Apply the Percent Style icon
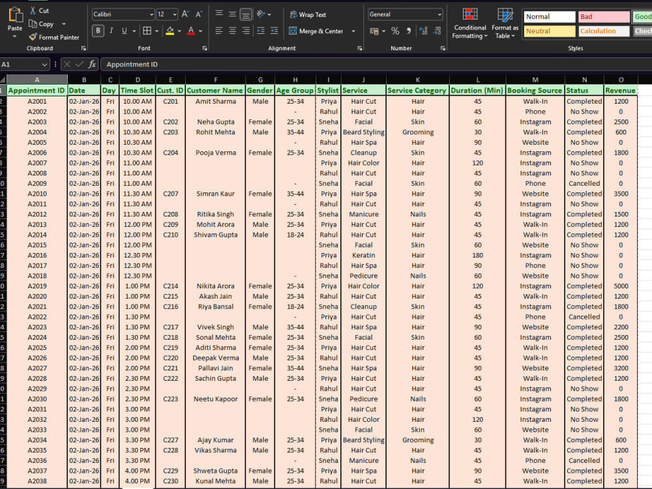The image size is (652, 489). [x=395, y=31]
